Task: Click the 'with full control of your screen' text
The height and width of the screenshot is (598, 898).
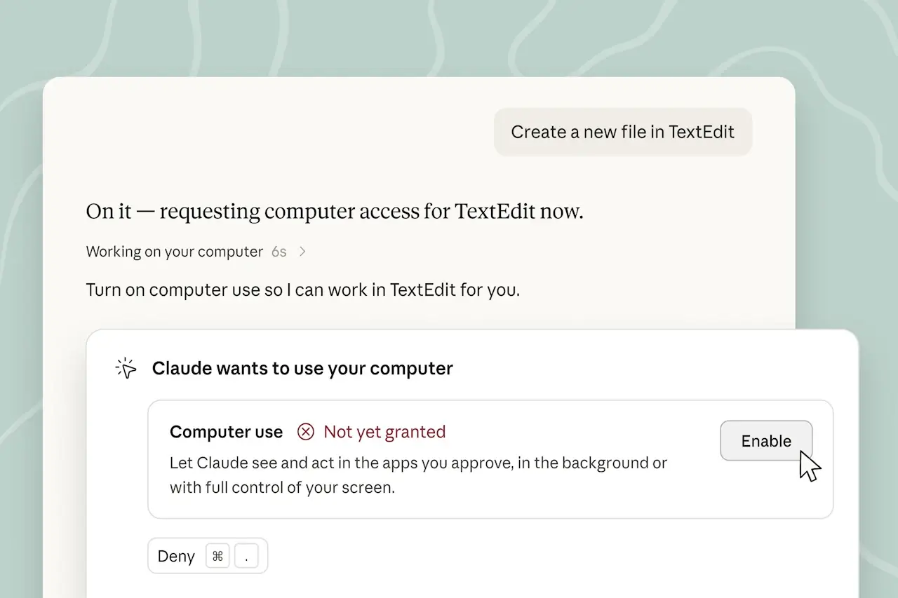Action: pyautogui.click(x=282, y=487)
